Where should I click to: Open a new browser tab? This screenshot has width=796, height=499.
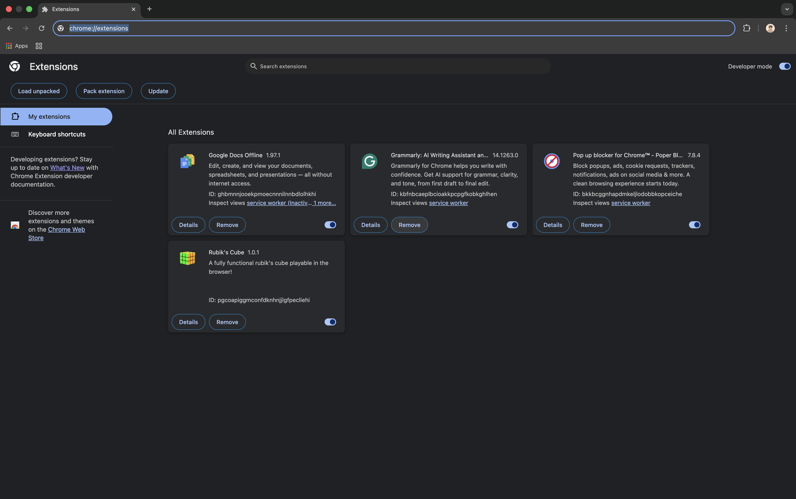[149, 9]
